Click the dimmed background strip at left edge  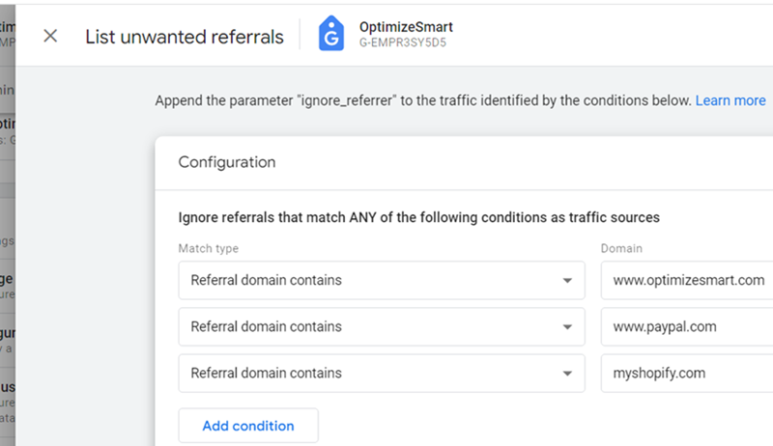(x=8, y=225)
